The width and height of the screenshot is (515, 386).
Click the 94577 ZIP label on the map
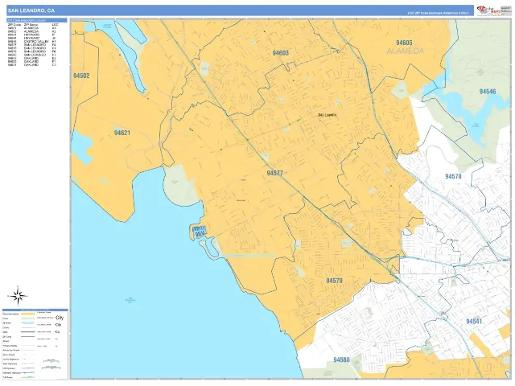[x=274, y=173]
